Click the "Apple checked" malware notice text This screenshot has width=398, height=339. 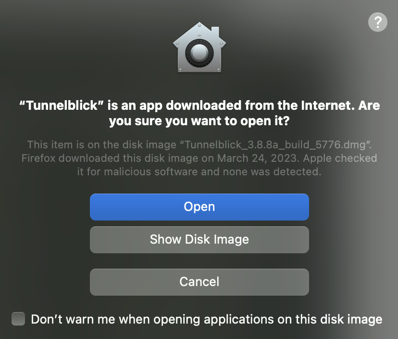tap(340, 158)
